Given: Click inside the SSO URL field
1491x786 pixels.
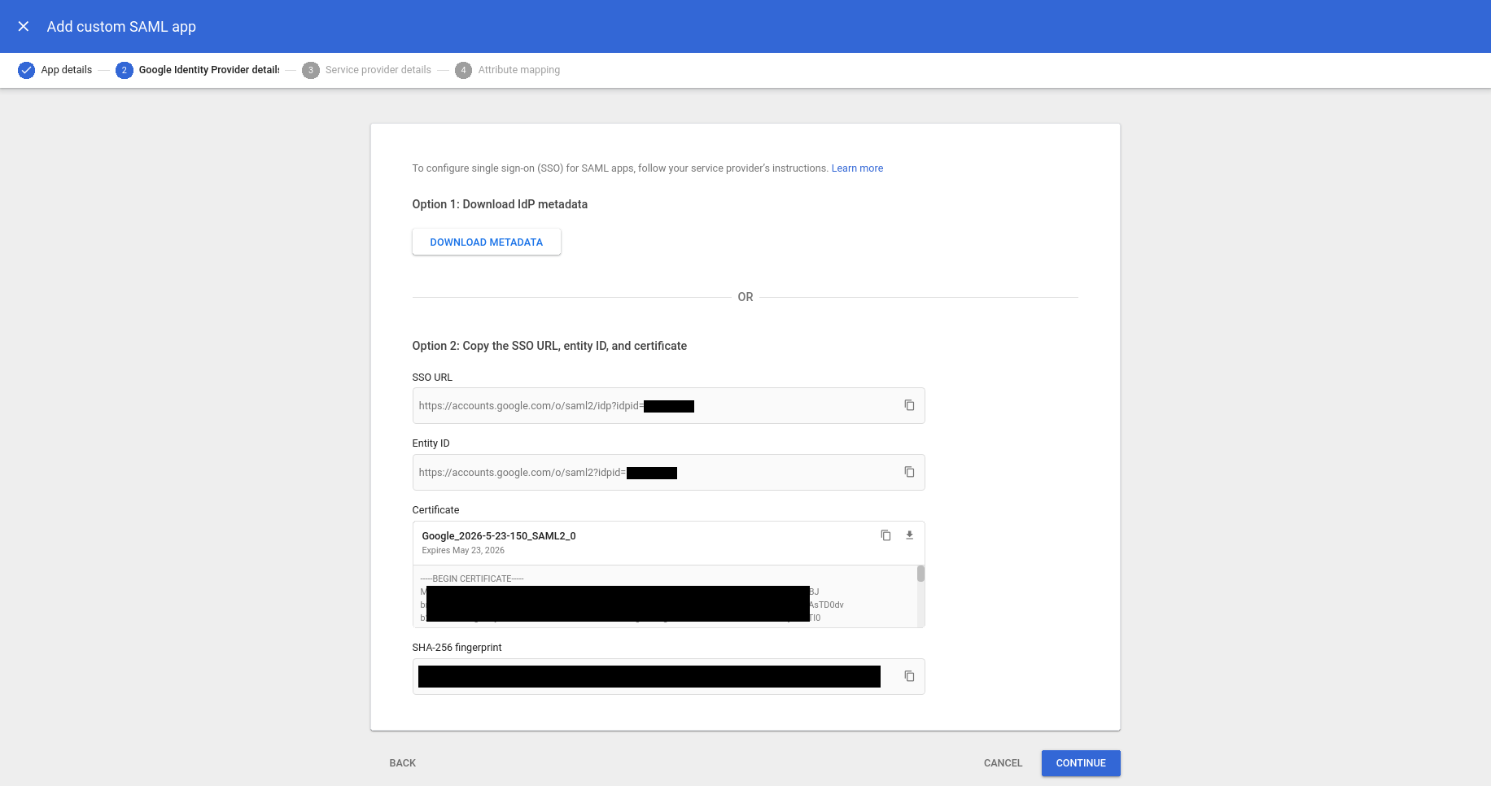Looking at the screenshot, I should pyautogui.click(x=668, y=406).
